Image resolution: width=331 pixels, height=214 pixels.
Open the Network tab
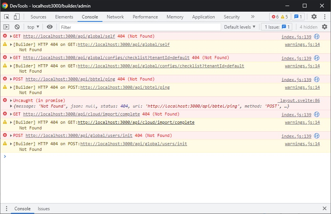coord(115,17)
